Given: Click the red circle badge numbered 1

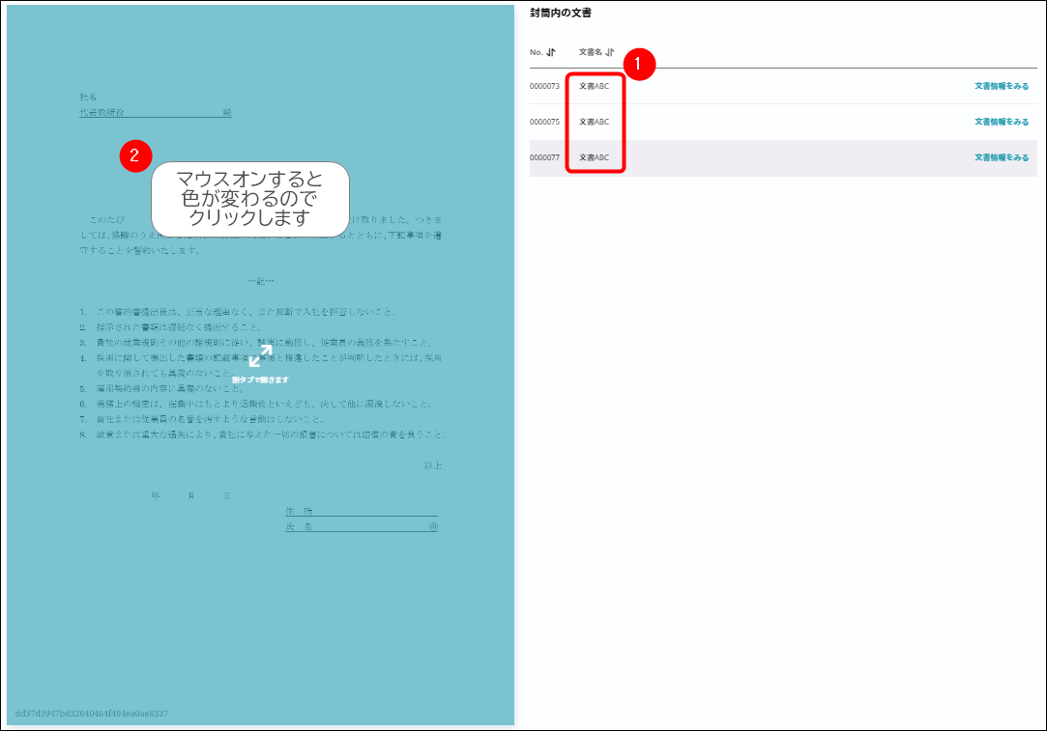Looking at the screenshot, I should click(639, 65).
